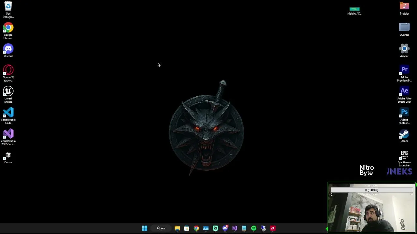Click the Ara search box in taskbar
The image size is (417, 234).
click(161, 228)
